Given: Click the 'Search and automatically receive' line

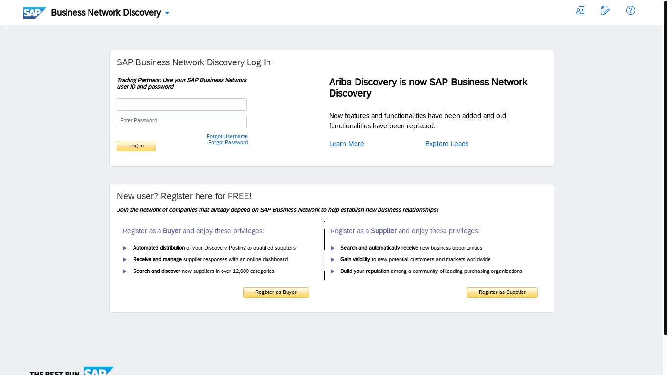Looking at the screenshot, I should pos(411,248).
